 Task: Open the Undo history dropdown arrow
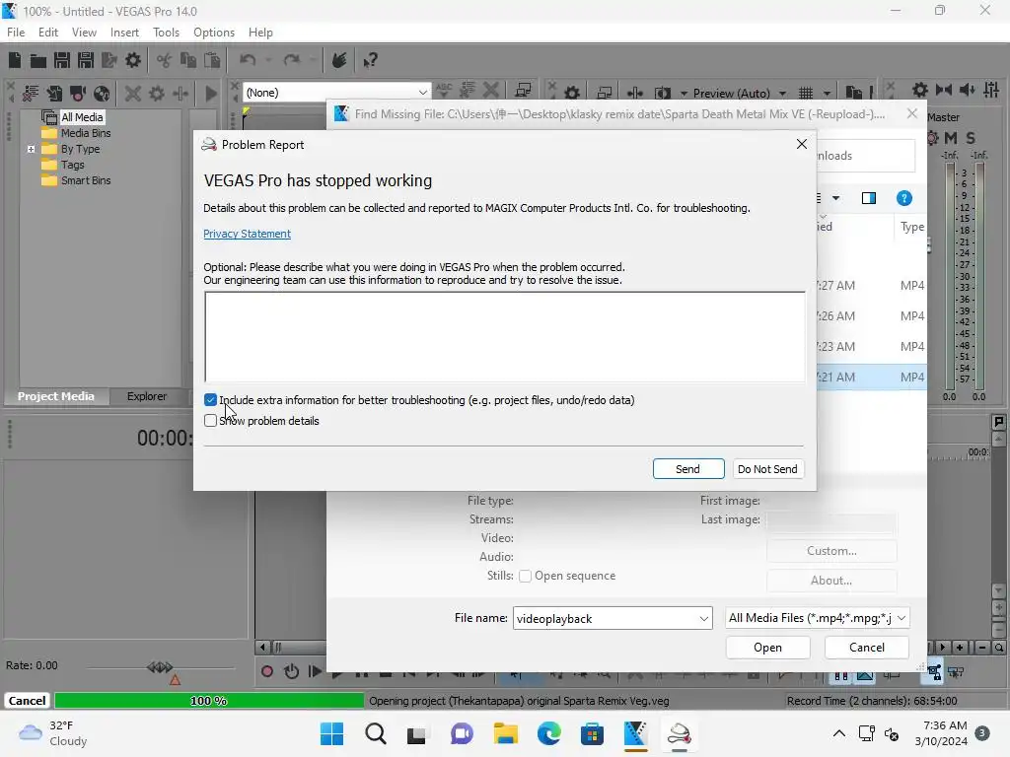point(268,60)
